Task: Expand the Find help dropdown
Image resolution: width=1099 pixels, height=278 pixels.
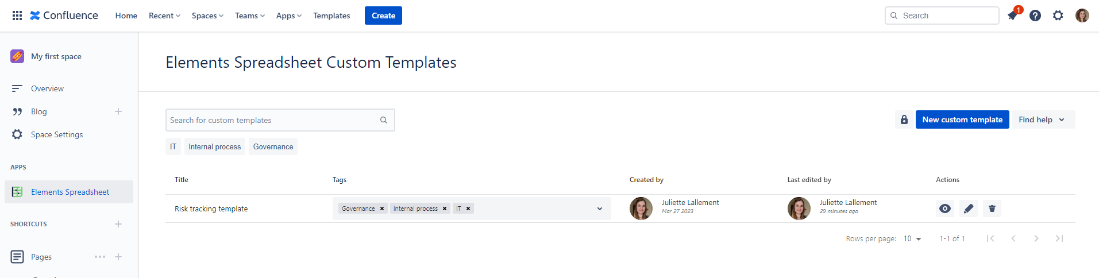Action: click(1042, 119)
